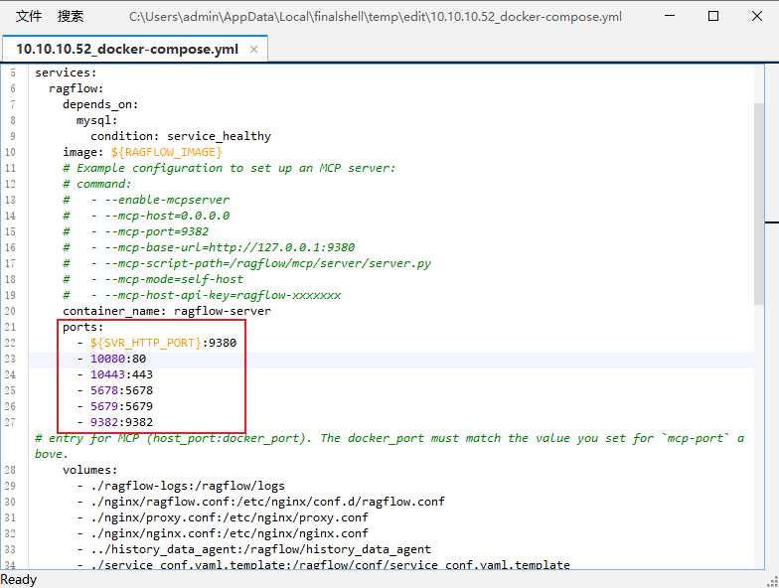Click the '--mcp-host=0.0.0.0' comment line

[146, 216]
